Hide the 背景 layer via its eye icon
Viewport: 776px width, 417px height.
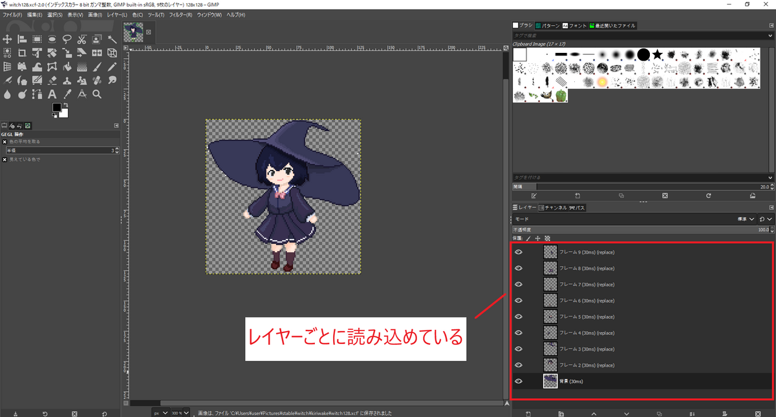518,381
